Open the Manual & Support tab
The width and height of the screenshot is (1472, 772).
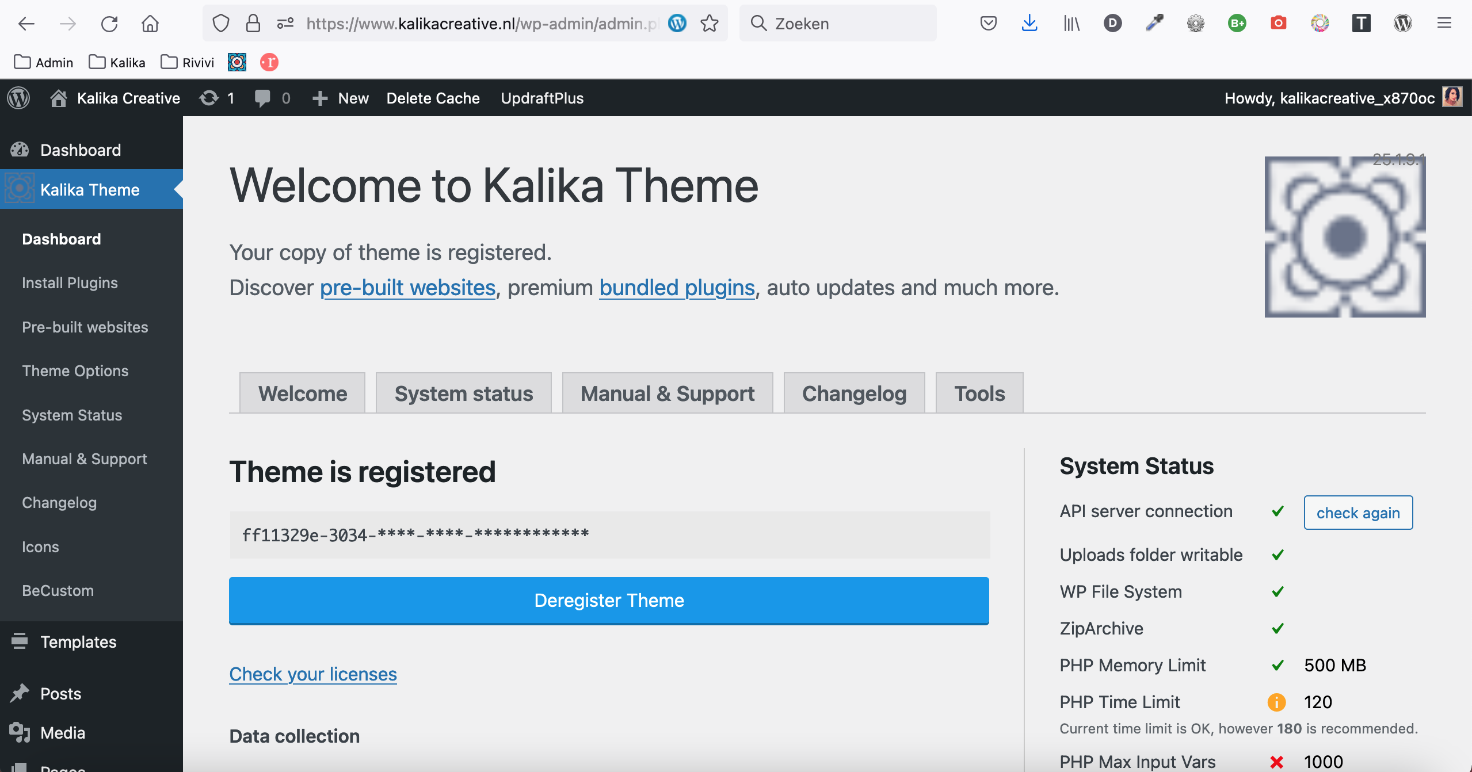668,393
